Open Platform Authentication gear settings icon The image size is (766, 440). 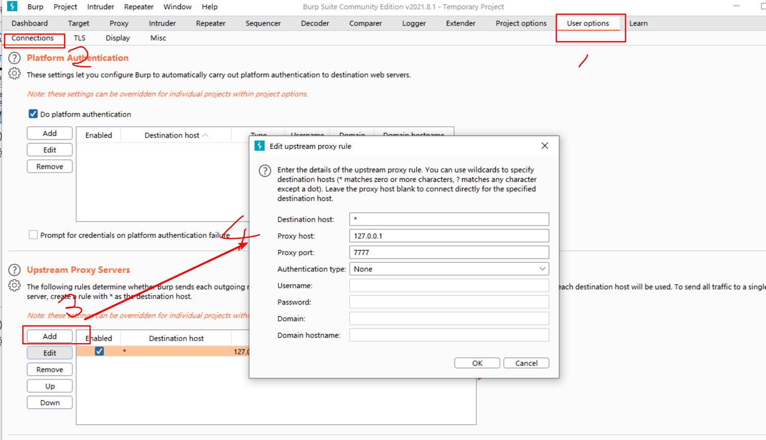[x=15, y=74]
